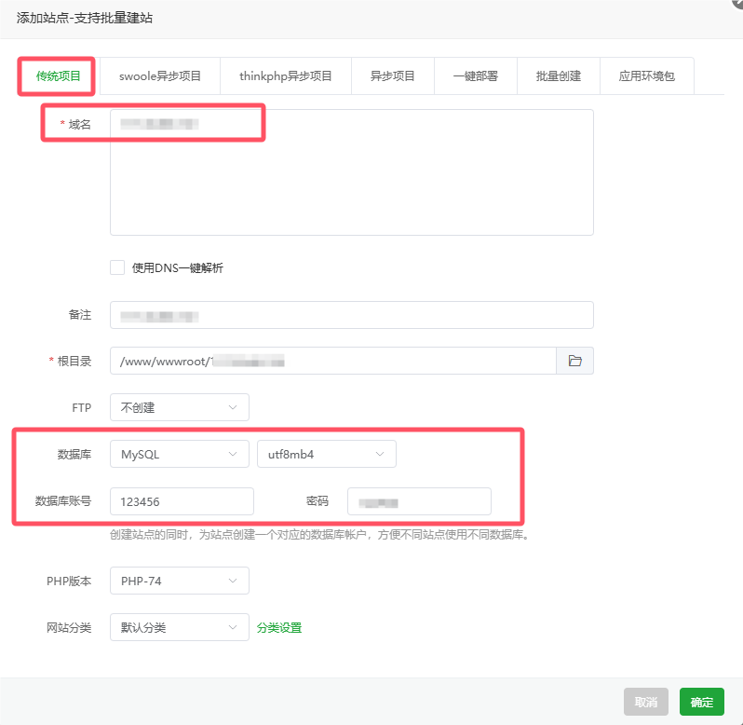Switch to the 传统项目 tab
Screen dimensions: 743x725
point(59,76)
